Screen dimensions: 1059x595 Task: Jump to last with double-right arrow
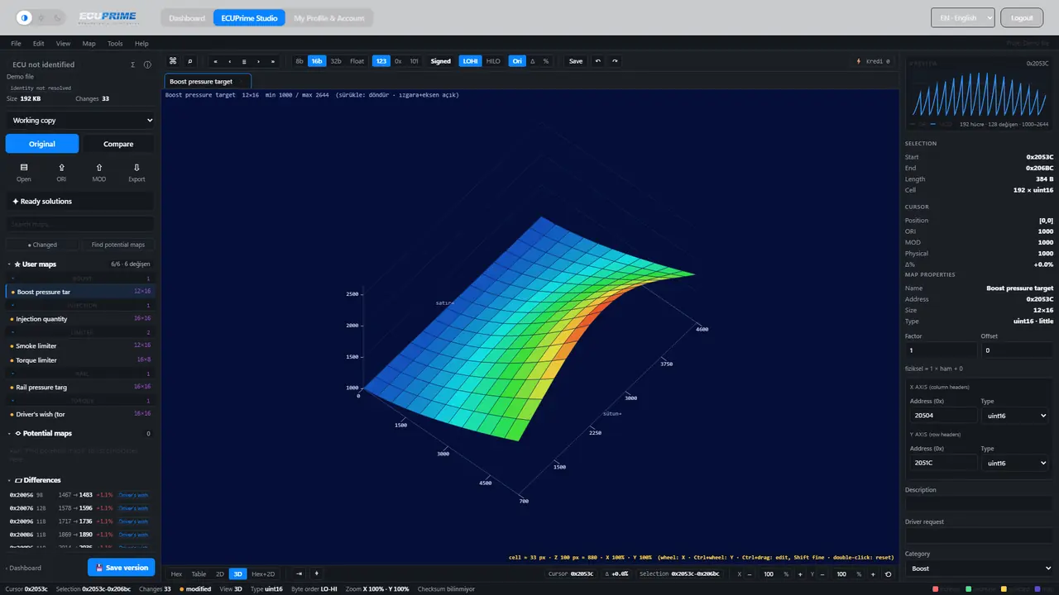pos(274,61)
